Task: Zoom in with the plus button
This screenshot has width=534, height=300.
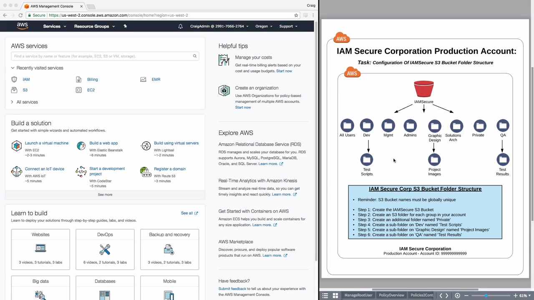Action: [516, 295]
